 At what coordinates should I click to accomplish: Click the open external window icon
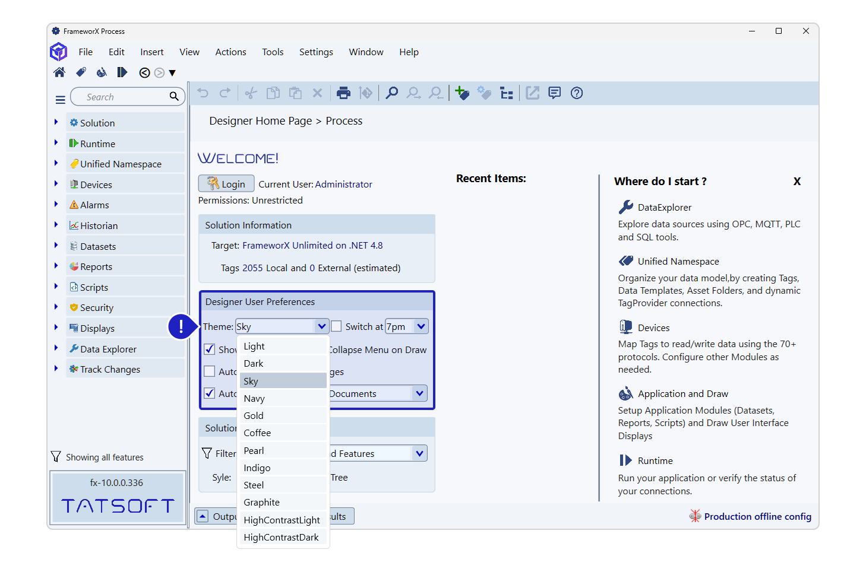pyautogui.click(x=533, y=93)
